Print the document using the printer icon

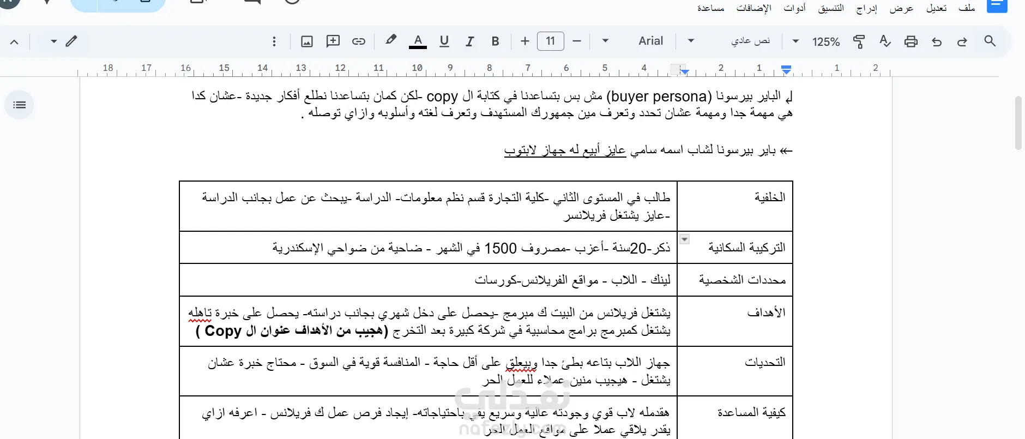tap(911, 41)
